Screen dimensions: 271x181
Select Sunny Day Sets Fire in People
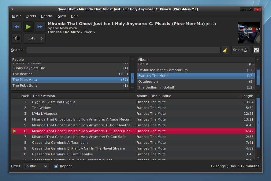pyautogui.click(x=70, y=68)
